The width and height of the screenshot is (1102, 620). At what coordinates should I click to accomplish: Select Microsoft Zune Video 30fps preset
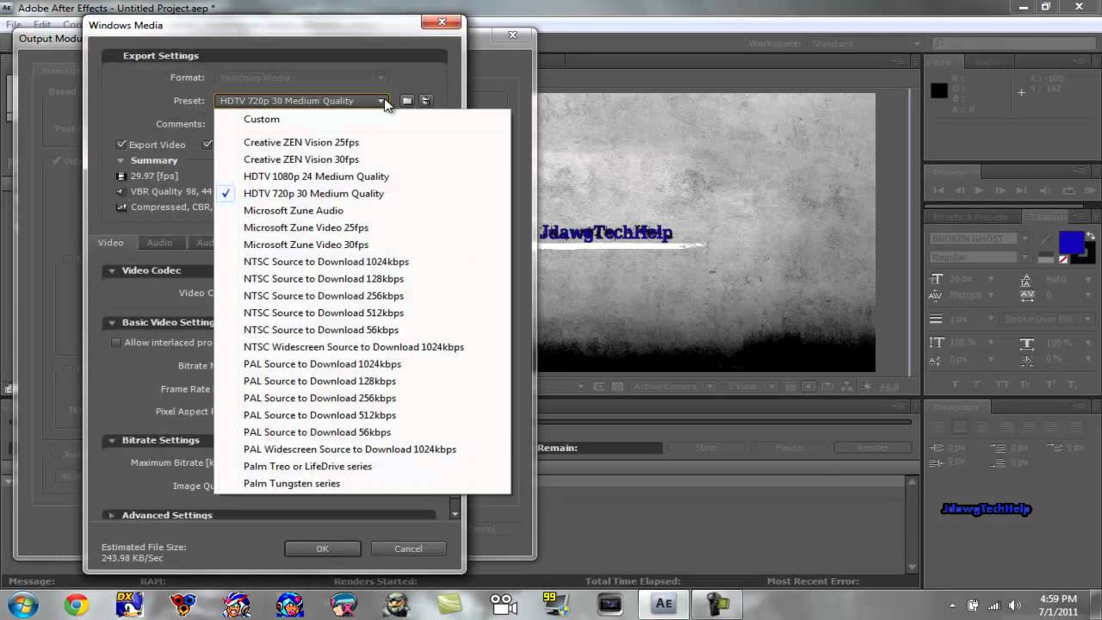tap(362, 245)
